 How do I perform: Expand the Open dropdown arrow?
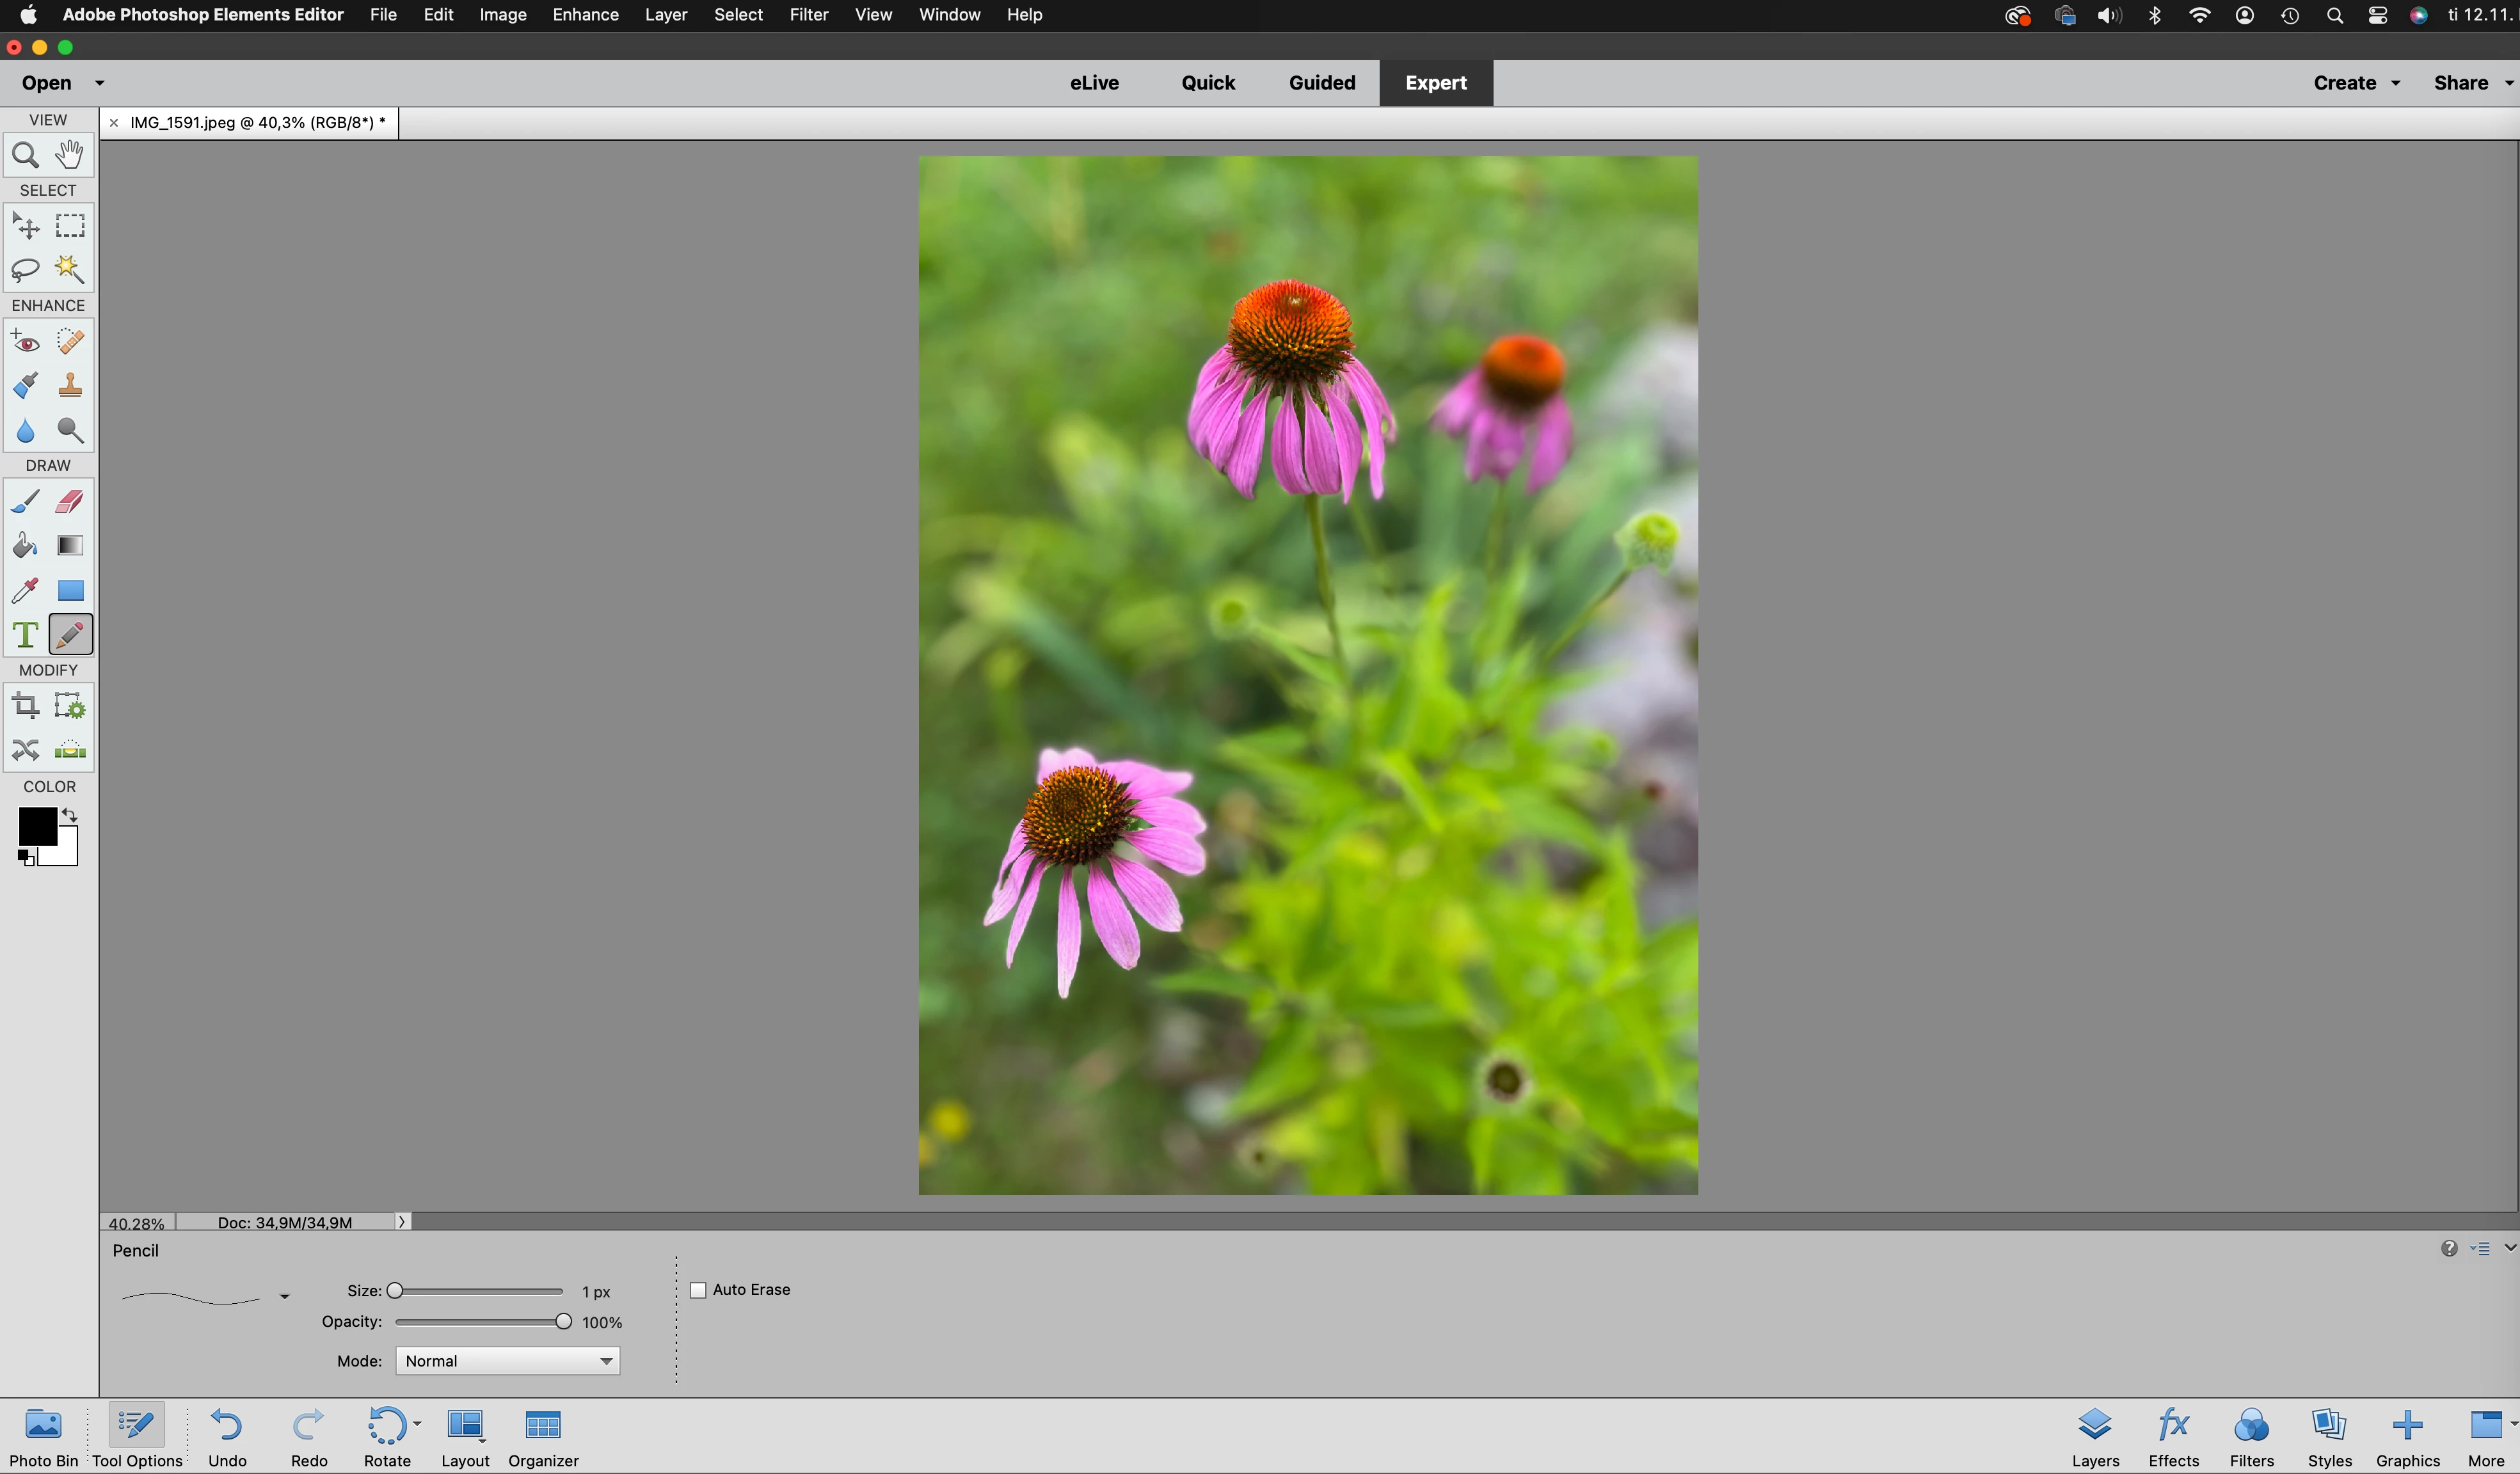(99, 83)
